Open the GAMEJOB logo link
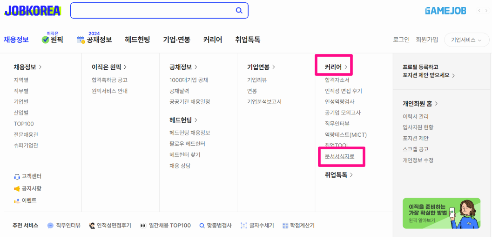Image resolution: width=492 pixels, height=240 pixels. 445,11
